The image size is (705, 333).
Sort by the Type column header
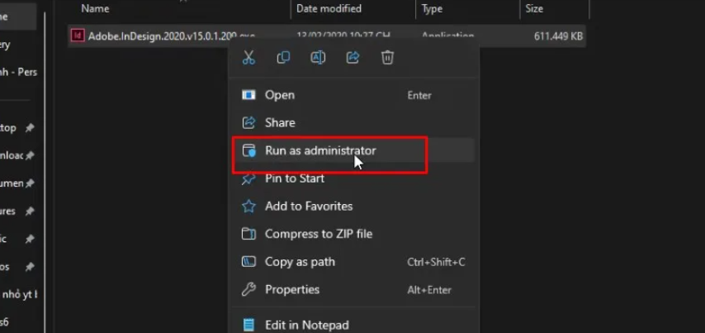pyautogui.click(x=432, y=9)
